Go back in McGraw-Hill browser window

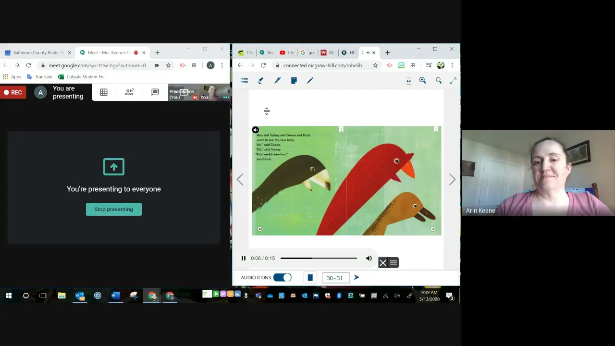[x=240, y=65]
